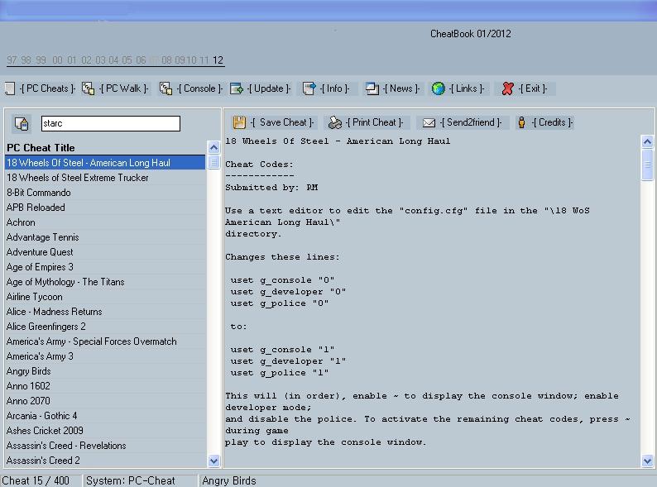Click the Links globe icon
Viewport: 657px width, 487px height.
tap(439, 88)
